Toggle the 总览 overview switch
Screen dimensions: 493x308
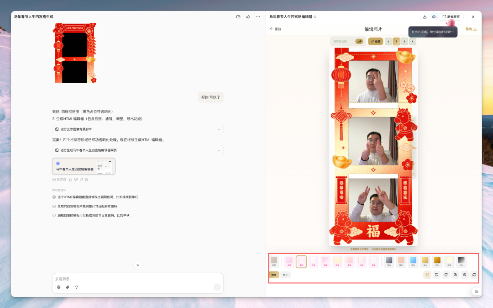point(375,41)
